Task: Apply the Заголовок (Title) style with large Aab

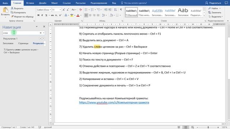Action: tap(183, 12)
